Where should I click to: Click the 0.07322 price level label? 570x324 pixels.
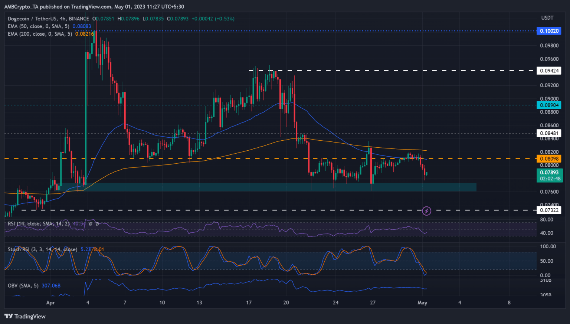[549, 210]
